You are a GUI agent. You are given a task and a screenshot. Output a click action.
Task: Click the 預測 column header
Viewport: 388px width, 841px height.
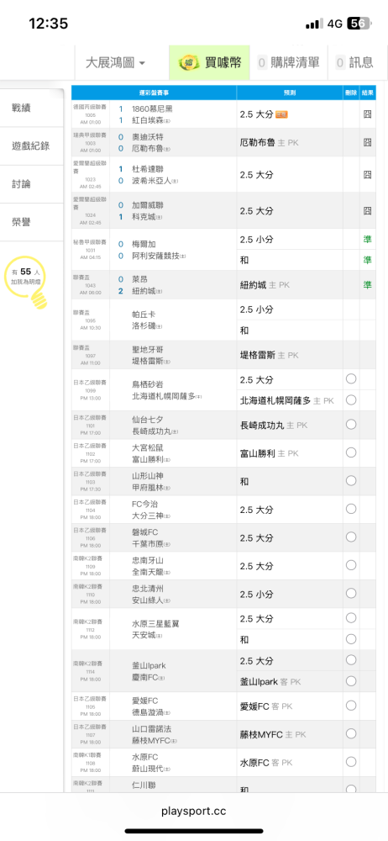click(x=290, y=93)
